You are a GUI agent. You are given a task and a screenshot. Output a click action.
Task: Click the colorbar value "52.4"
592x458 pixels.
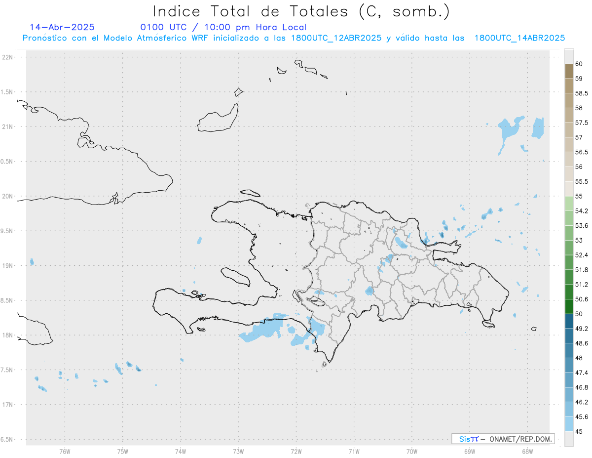point(581,255)
